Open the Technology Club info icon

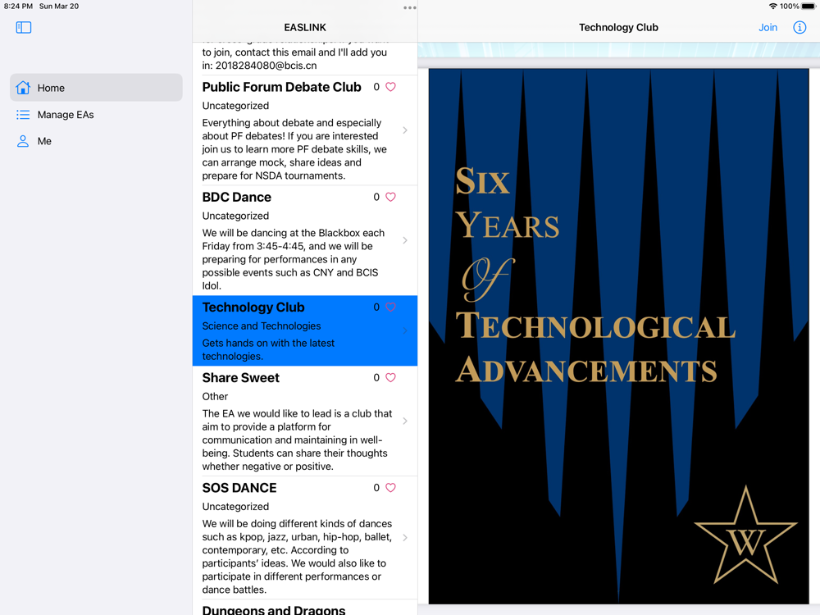(799, 27)
